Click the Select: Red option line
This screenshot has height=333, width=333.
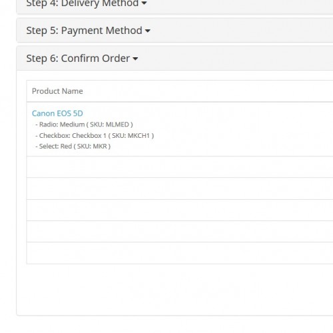pyautogui.click(x=73, y=147)
